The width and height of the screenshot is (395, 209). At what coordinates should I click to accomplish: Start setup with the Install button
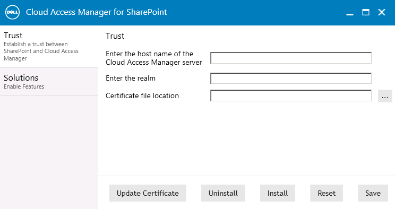tap(277, 193)
